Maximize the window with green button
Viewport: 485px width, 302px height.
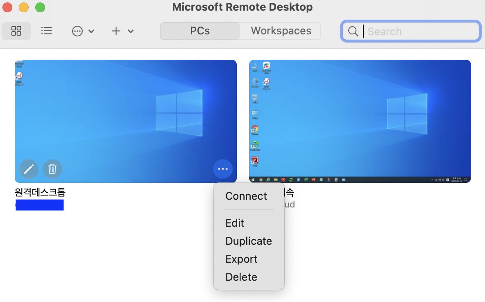(x=40, y=7)
